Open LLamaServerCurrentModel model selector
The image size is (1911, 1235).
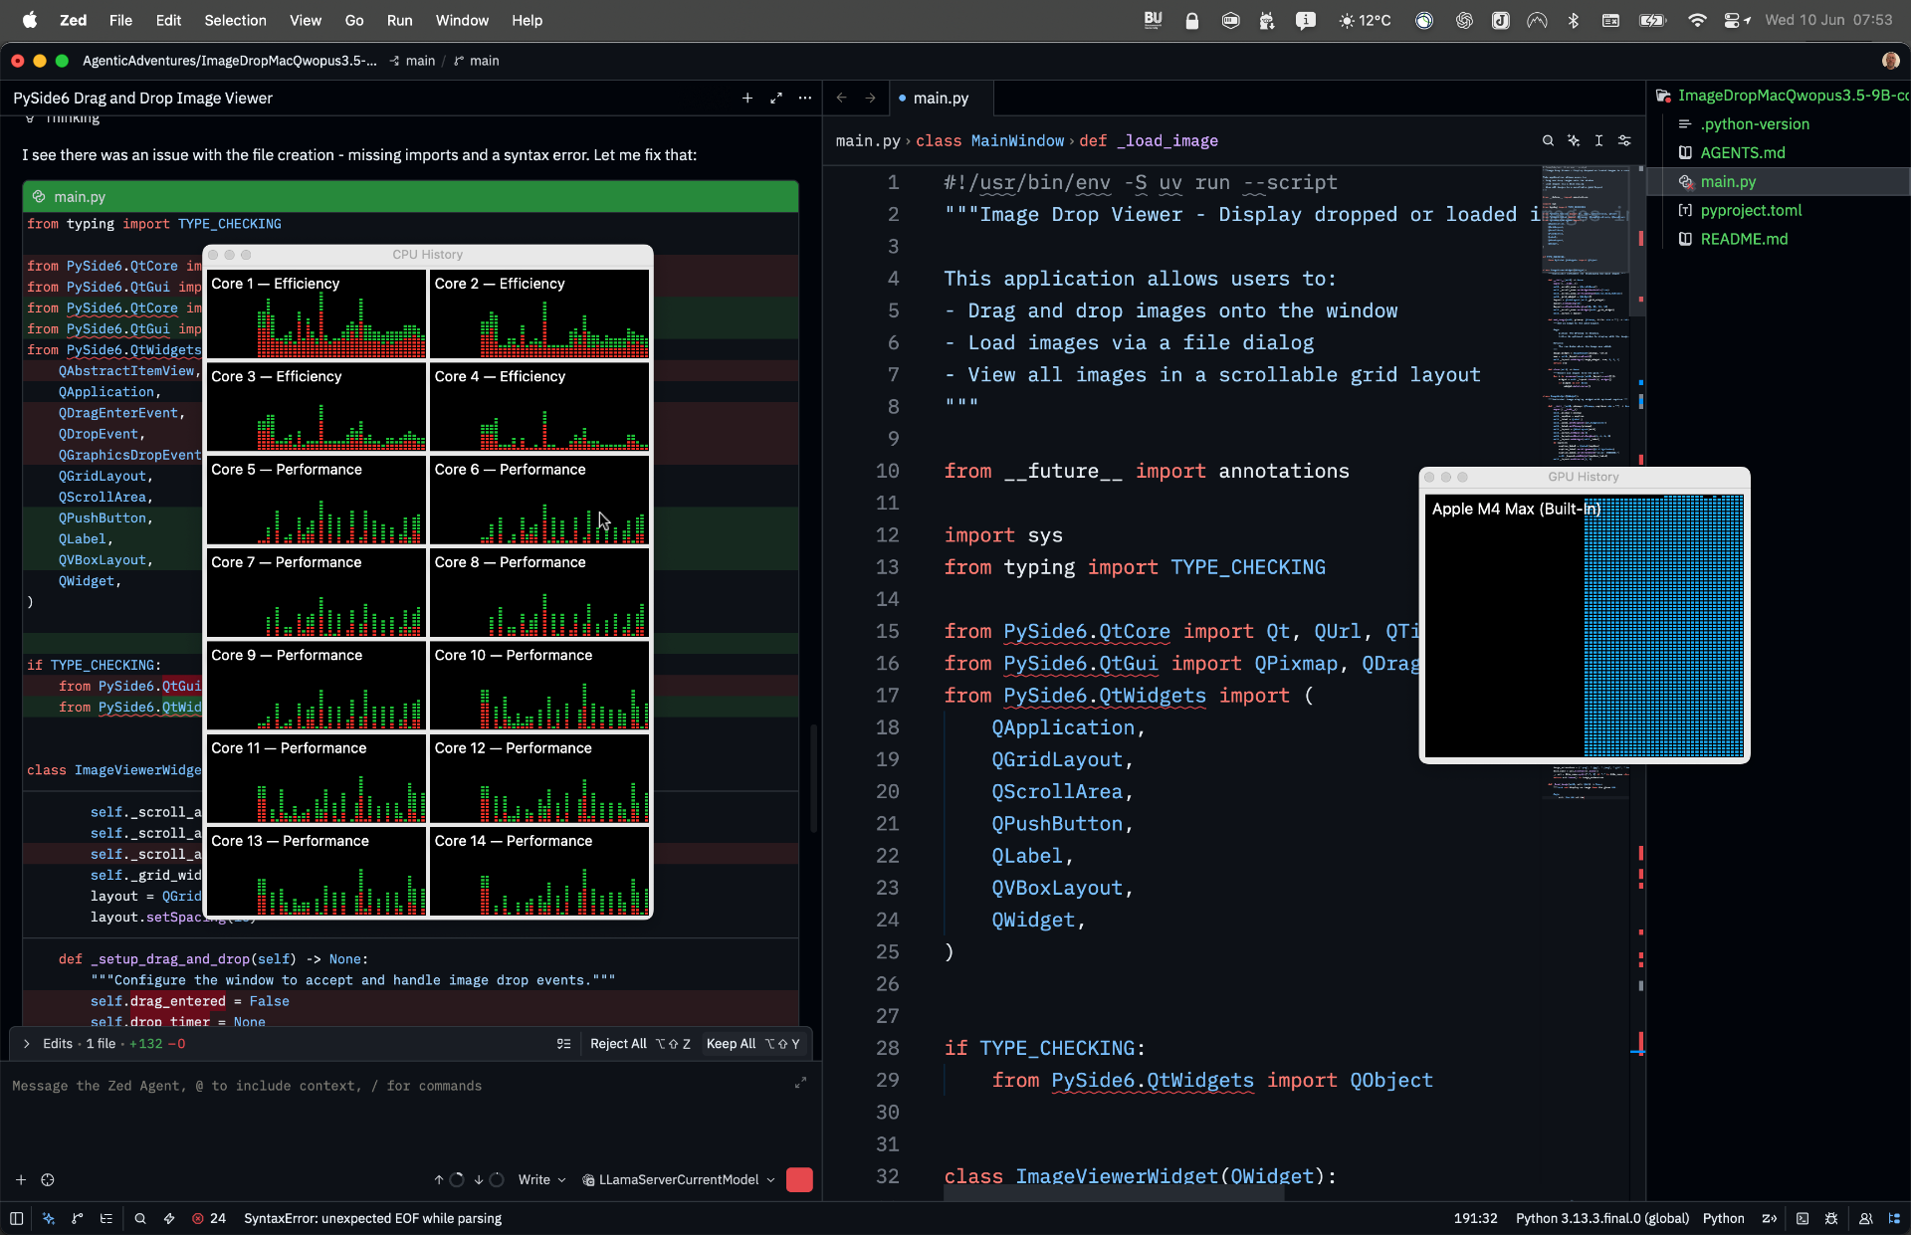tap(677, 1180)
